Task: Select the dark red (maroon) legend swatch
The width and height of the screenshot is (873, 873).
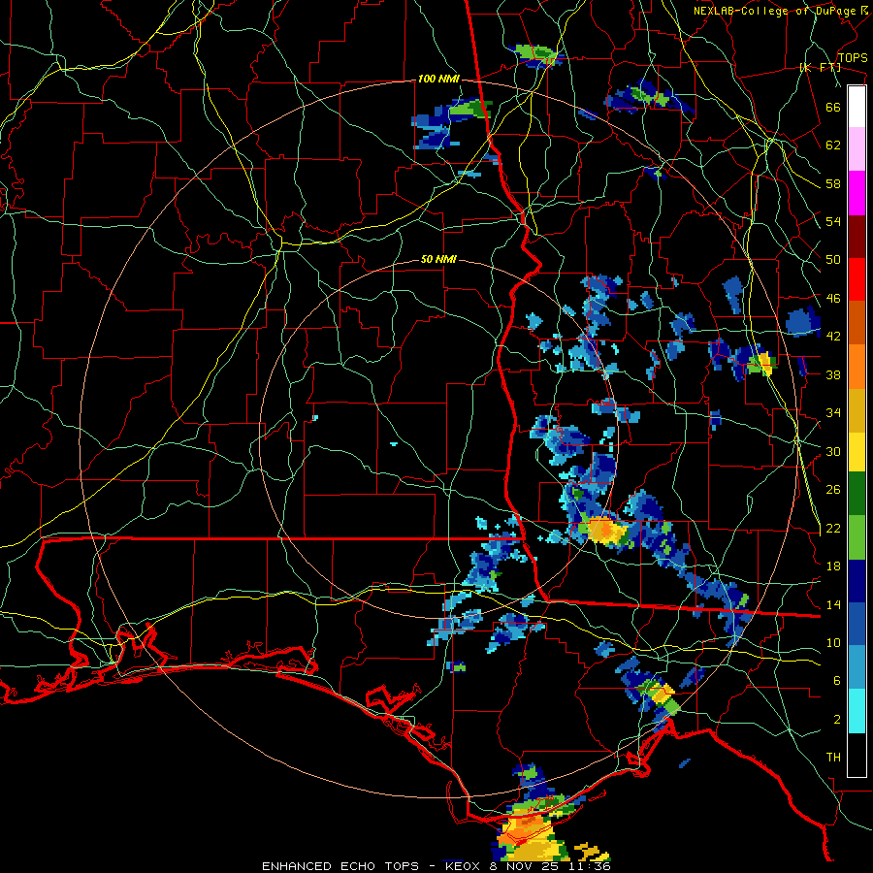Action: (857, 237)
